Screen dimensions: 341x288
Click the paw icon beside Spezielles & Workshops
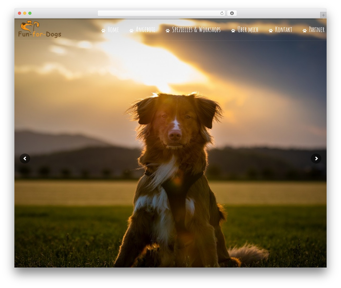pyautogui.click(x=168, y=31)
